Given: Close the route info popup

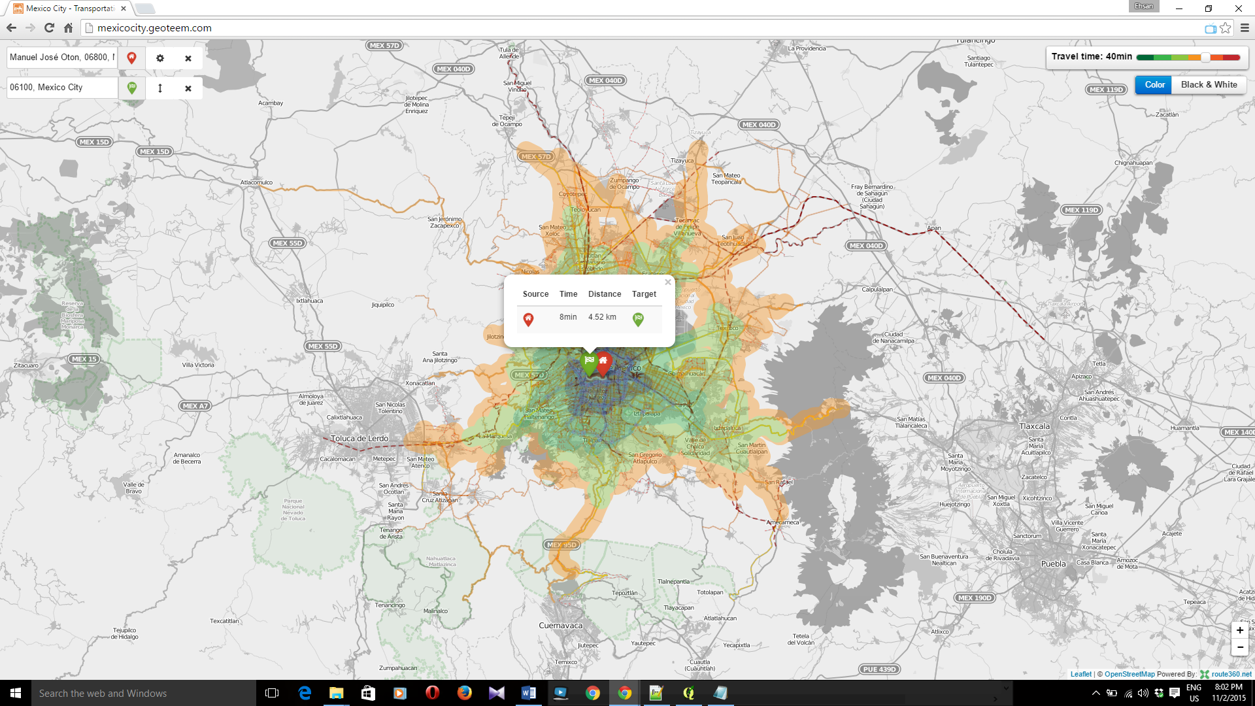Looking at the screenshot, I should tap(667, 282).
